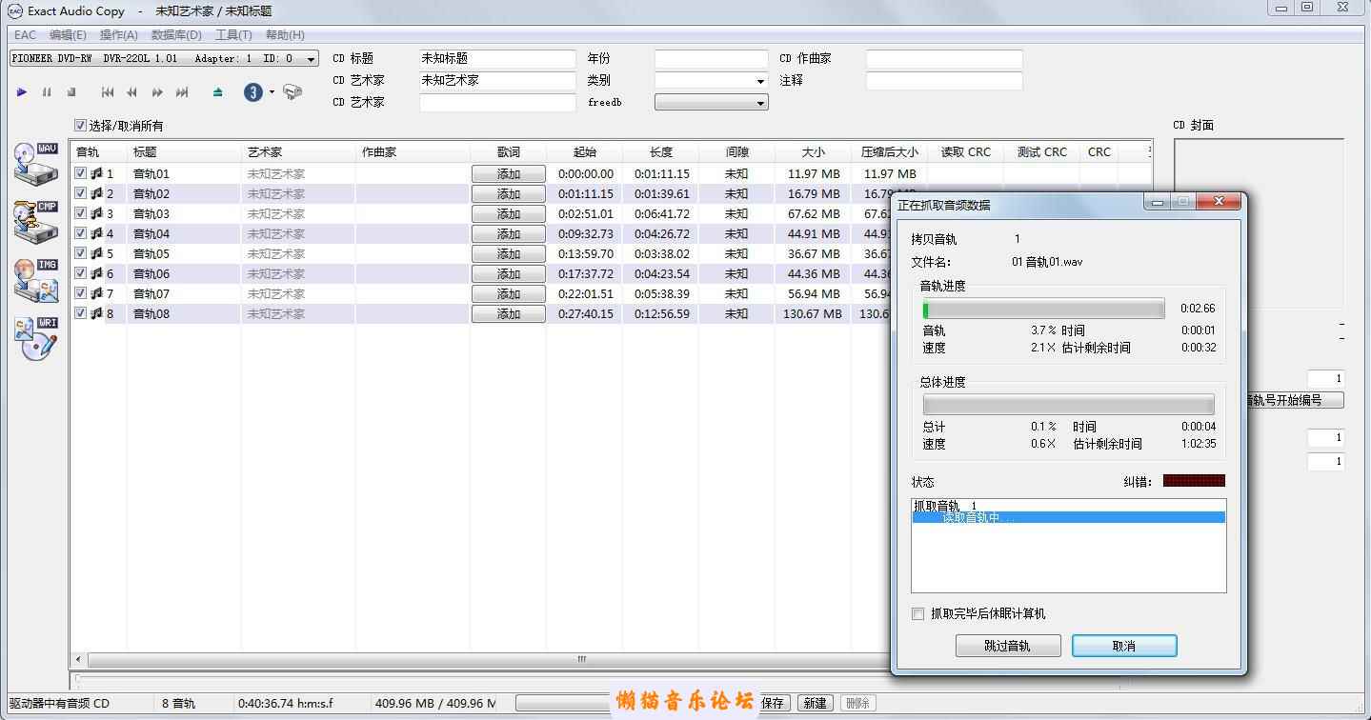Uncheck track 2 checkbox
1371x720 pixels.
pyautogui.click(x=81, y=193)
